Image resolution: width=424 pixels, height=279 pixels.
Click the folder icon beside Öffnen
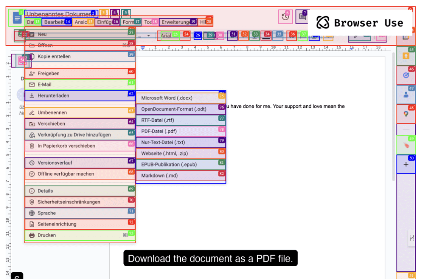coord(32,45)
